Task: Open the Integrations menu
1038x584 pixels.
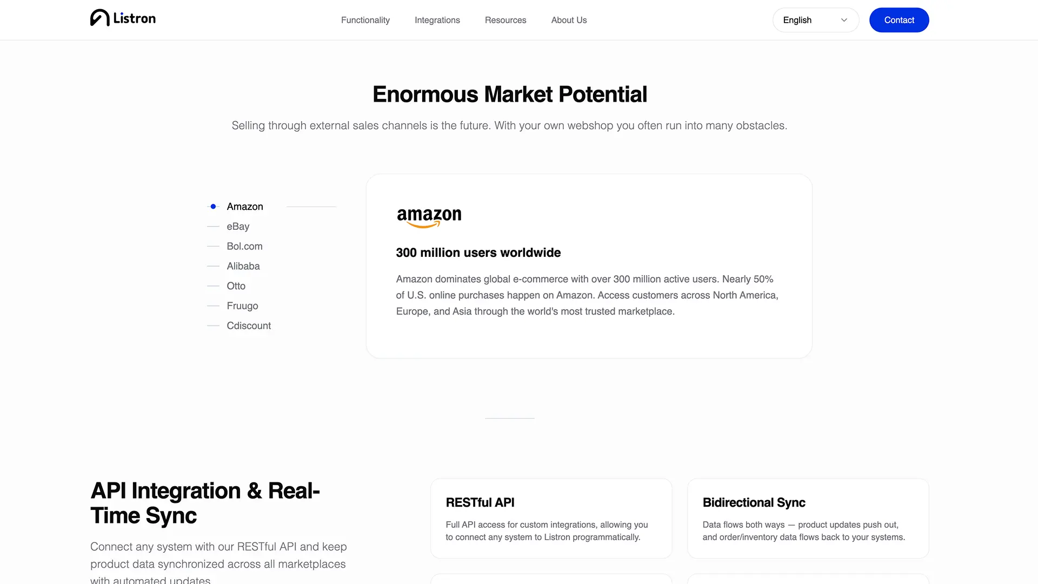Action: pyautogui.click(x=437, y=20)
